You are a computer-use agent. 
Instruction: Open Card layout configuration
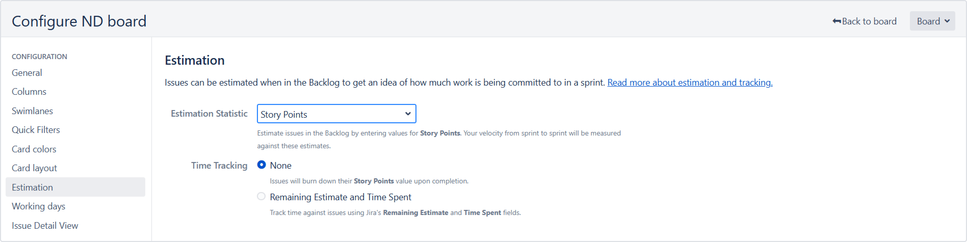tap(34, 168)
